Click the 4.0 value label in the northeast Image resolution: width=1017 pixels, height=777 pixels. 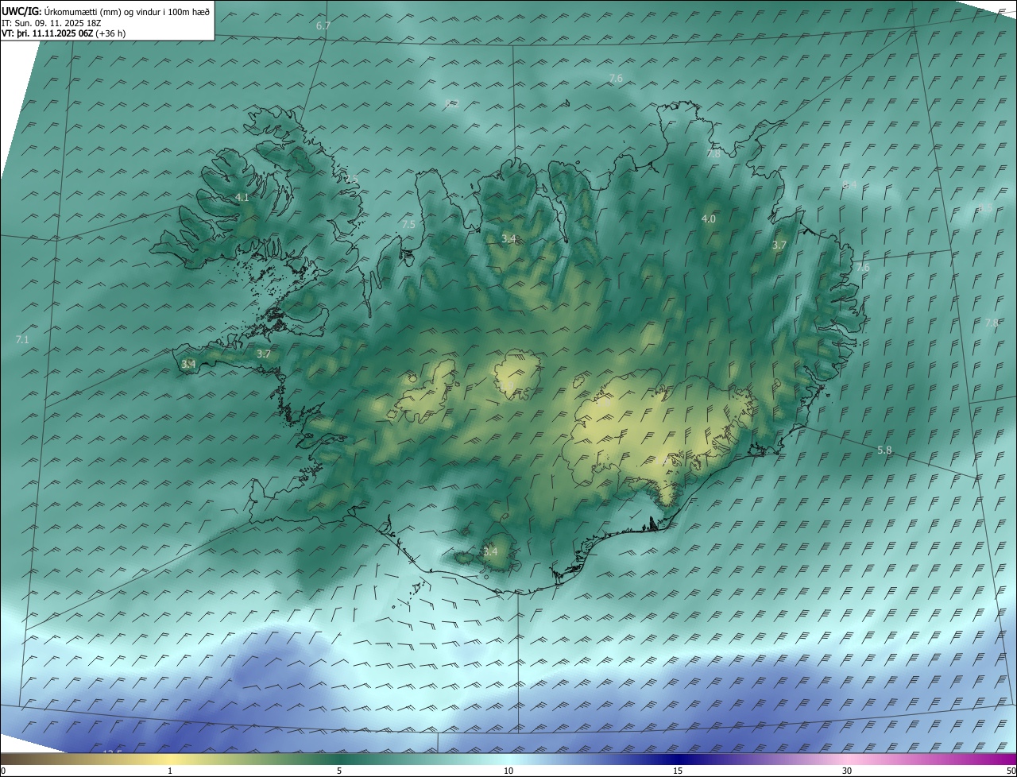click(709, 218)
